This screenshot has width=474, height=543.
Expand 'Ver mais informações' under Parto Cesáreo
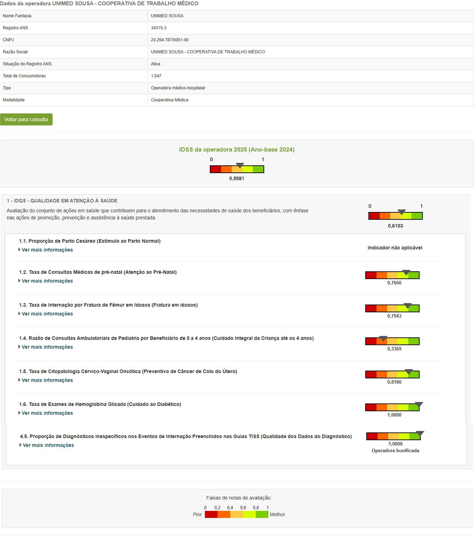(47, 250)
